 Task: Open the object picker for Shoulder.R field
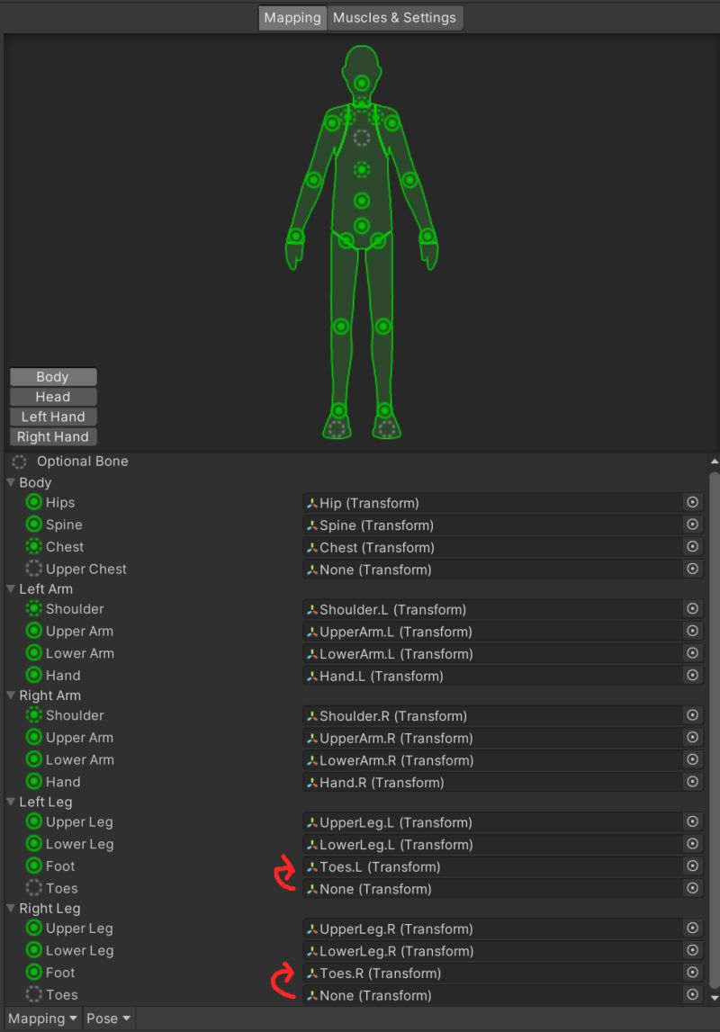click(x=692, y=715)
